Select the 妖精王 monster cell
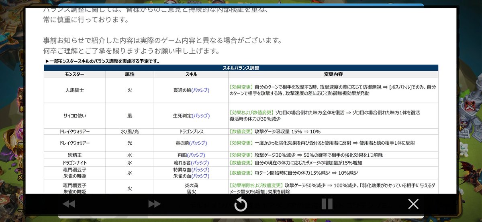This screenshot has height=222, width=482. click(x=75, y=154)
